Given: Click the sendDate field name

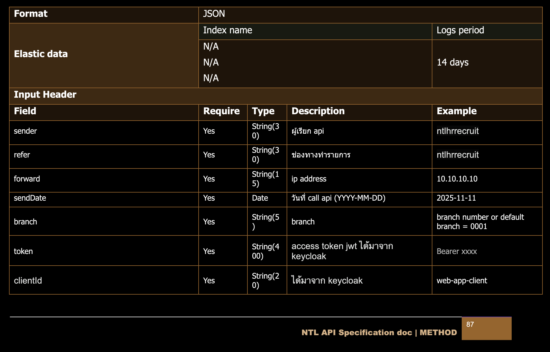Looking at the screenshot, I should tap(30, 198).
